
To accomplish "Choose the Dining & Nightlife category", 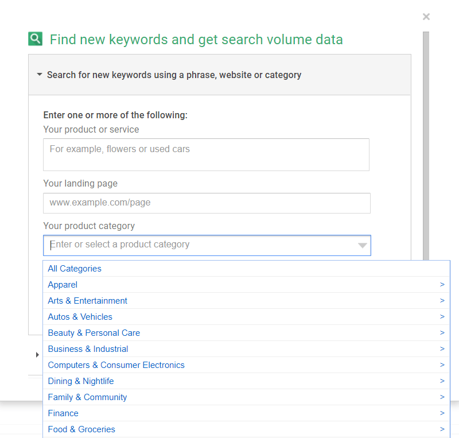I will click(x=80, y=381).
